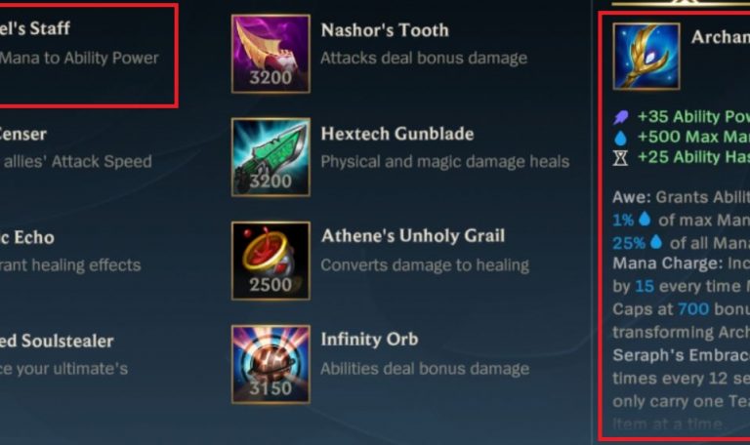
Task: Select the Hextech Gunblade item icon
Action: [x=271, y=157]
